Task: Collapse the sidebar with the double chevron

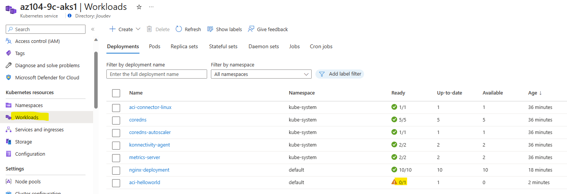Action: [92, 29]
